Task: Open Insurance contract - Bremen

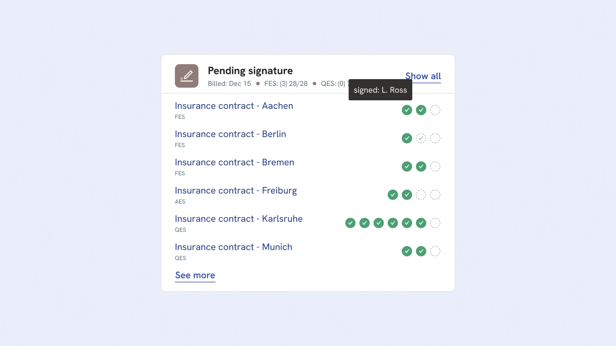Action: 234,162
